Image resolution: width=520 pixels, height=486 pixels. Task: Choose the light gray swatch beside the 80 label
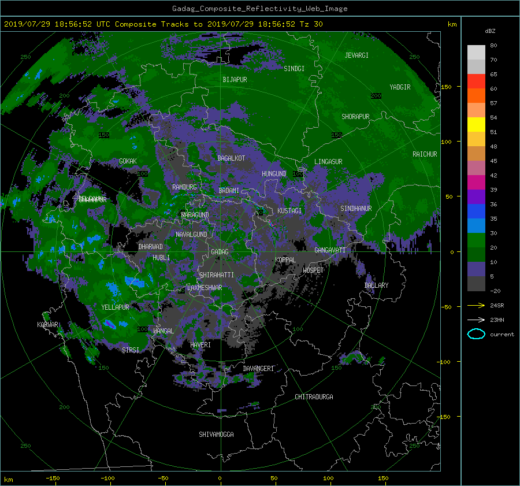476,52
